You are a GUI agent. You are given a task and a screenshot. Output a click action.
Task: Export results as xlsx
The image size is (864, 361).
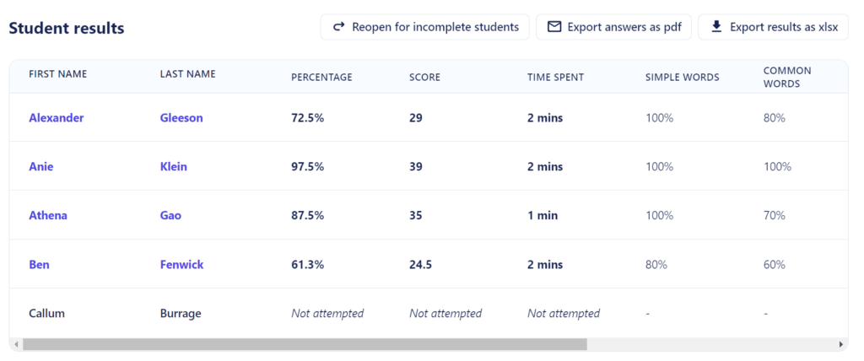(x=773, y=27)
